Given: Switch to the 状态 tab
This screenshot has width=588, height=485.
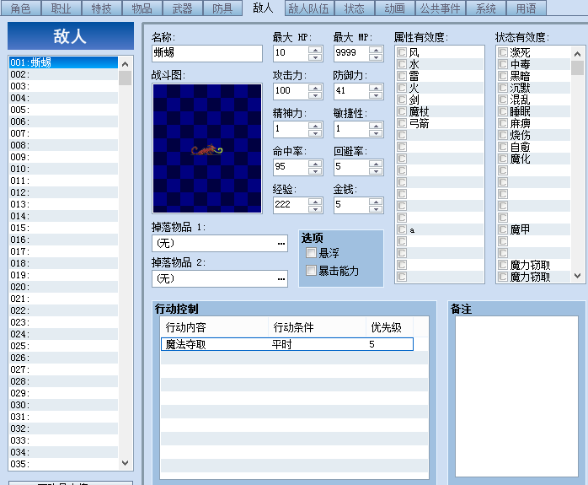Looking at the screenshot, I should [355, 8].
